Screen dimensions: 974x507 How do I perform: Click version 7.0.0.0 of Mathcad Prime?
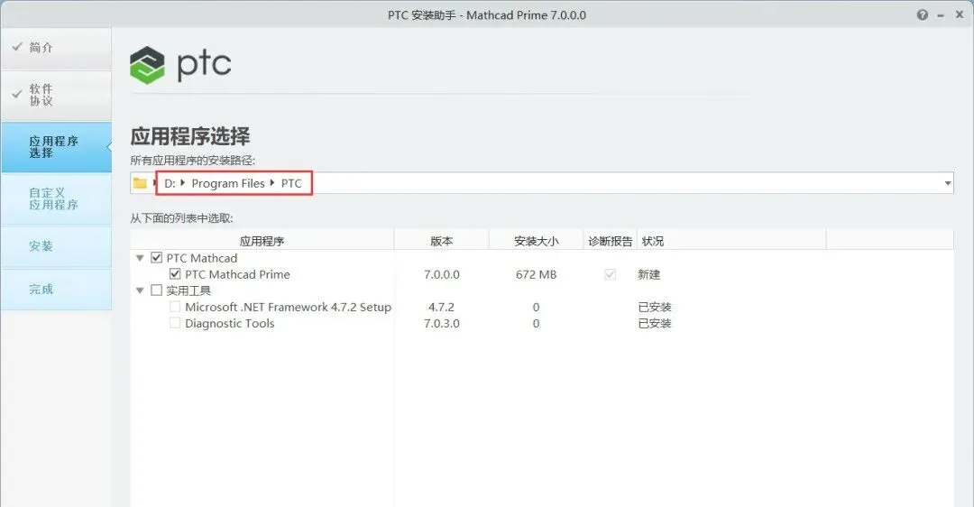coord(442,274)
